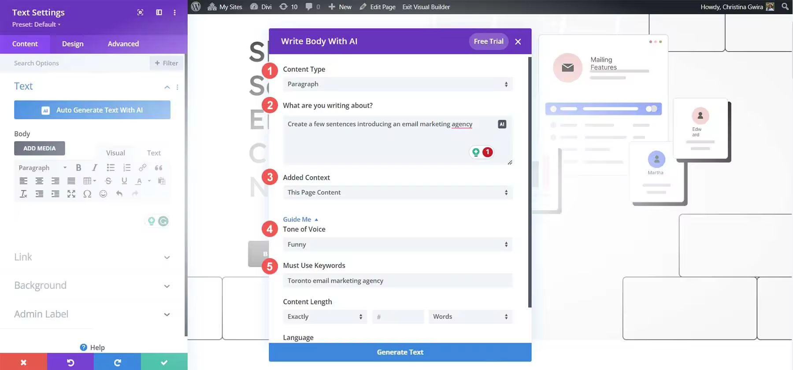Decrease indent in editor toolbar
Image resolution: width=793 pixels, height=370 pixels.
(39, 194)
